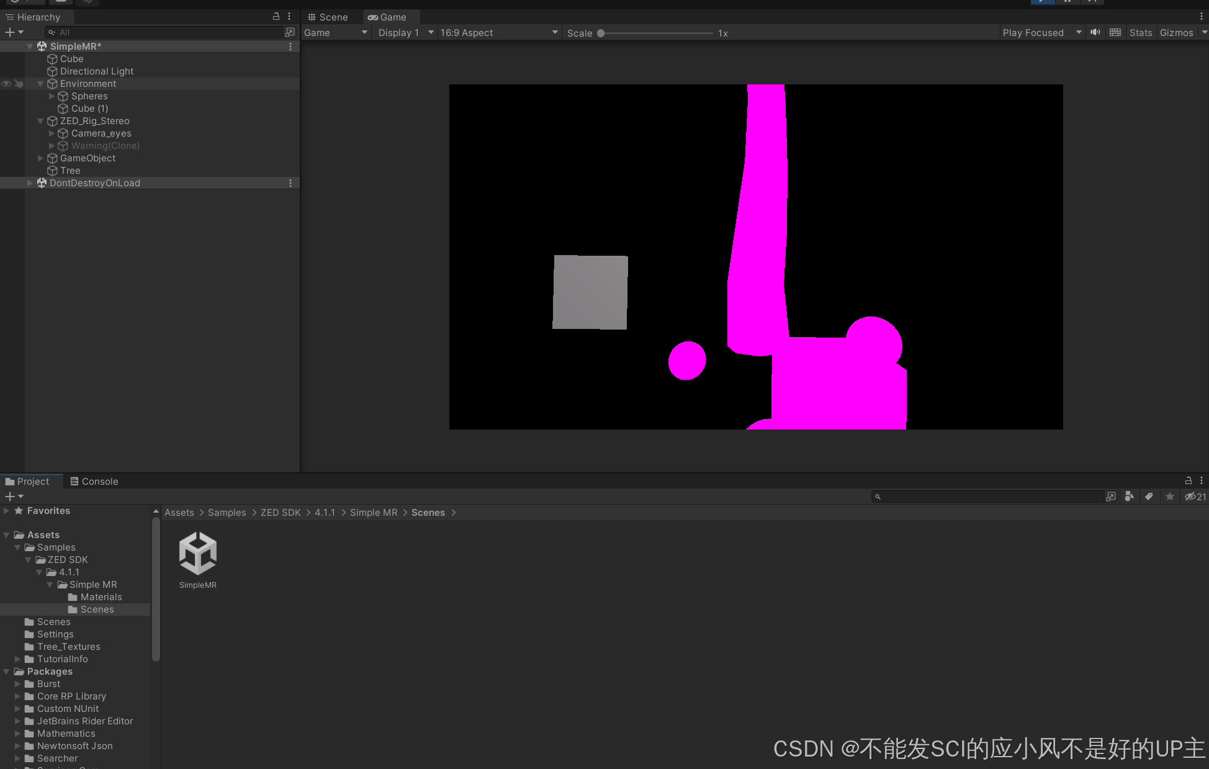Toggle the Hierarchy panel lock icon
This screenshot has width=1209, height=769.
pos(276,17)
